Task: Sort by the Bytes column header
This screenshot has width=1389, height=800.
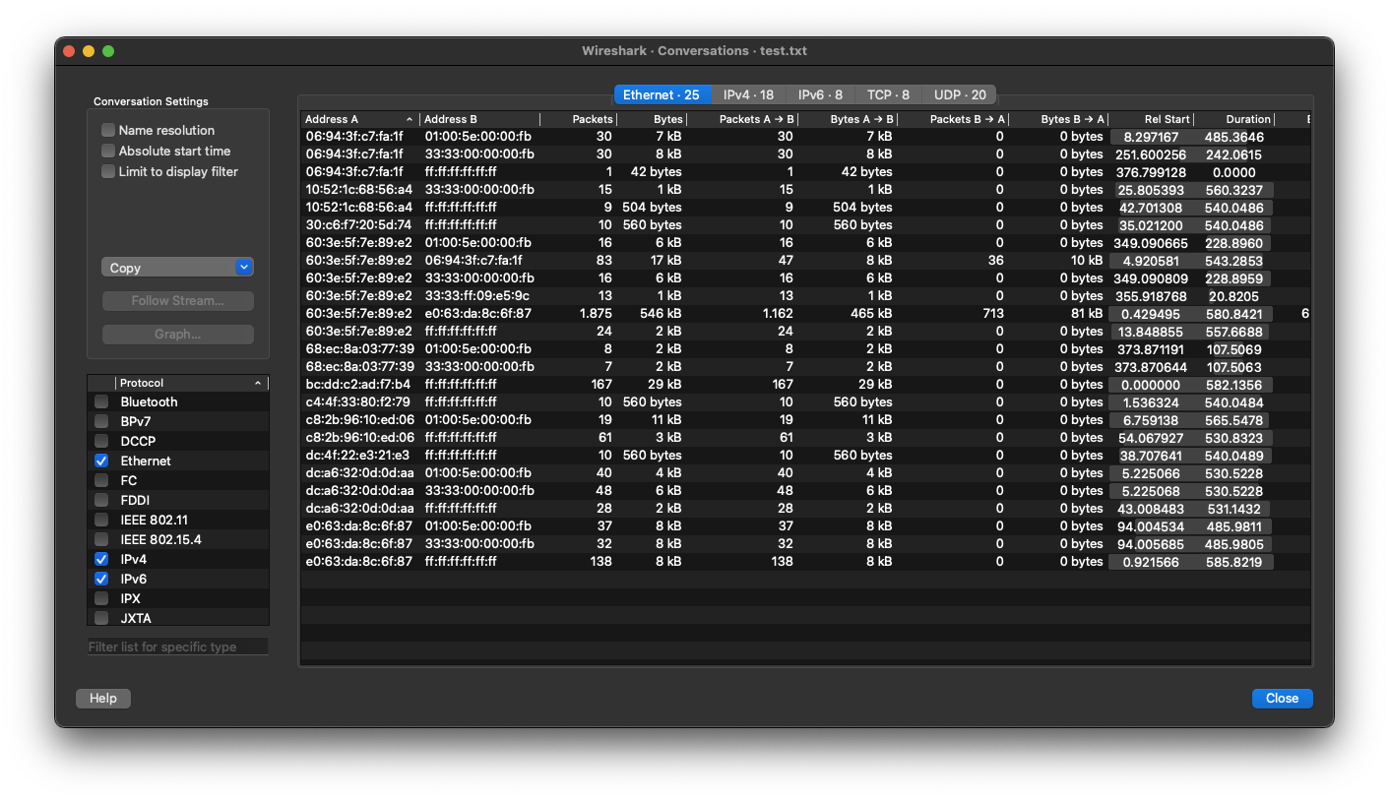Action: pos(652,119)
